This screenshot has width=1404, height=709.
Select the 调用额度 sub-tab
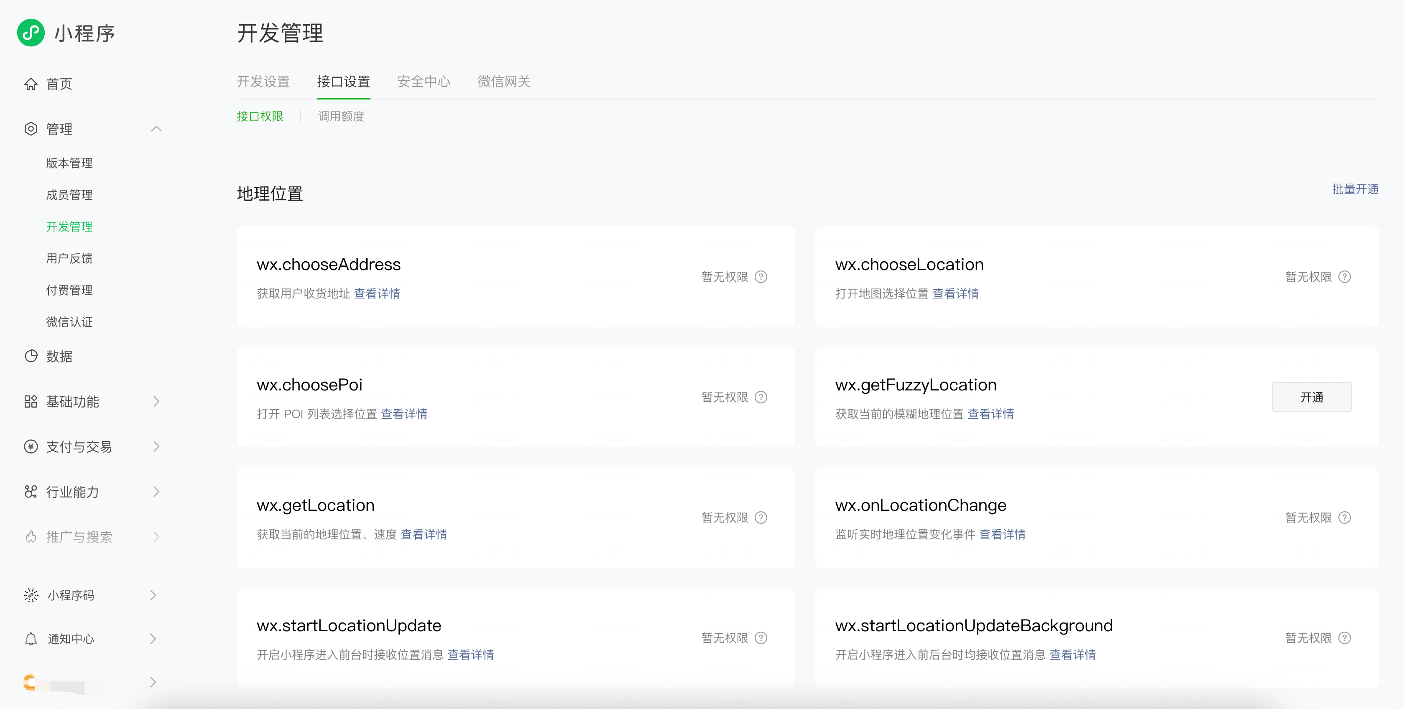click(341, 117)
